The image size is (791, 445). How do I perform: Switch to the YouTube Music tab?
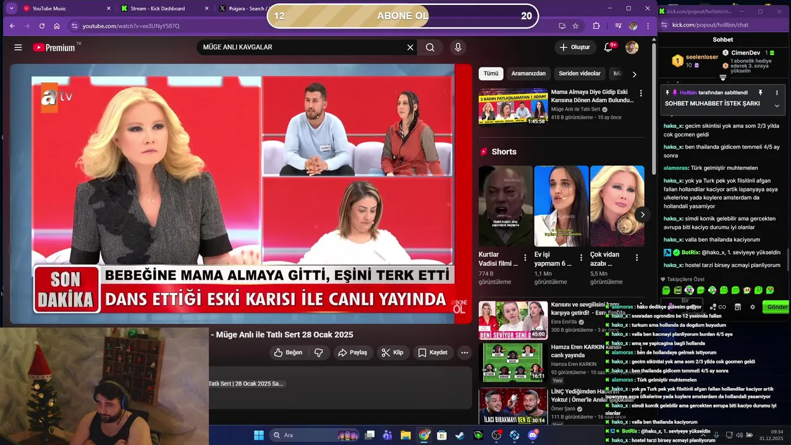(67, 9)
